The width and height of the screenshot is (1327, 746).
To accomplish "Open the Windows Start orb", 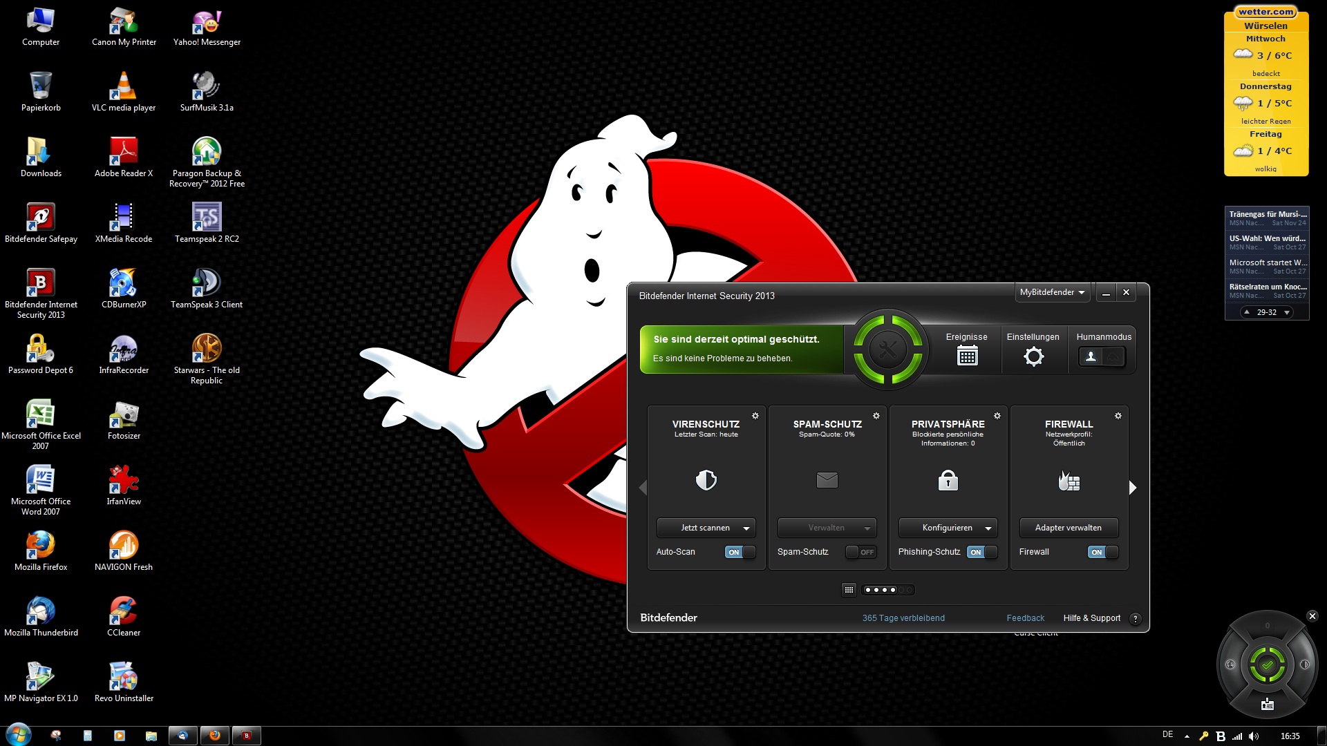I will 19,735.
